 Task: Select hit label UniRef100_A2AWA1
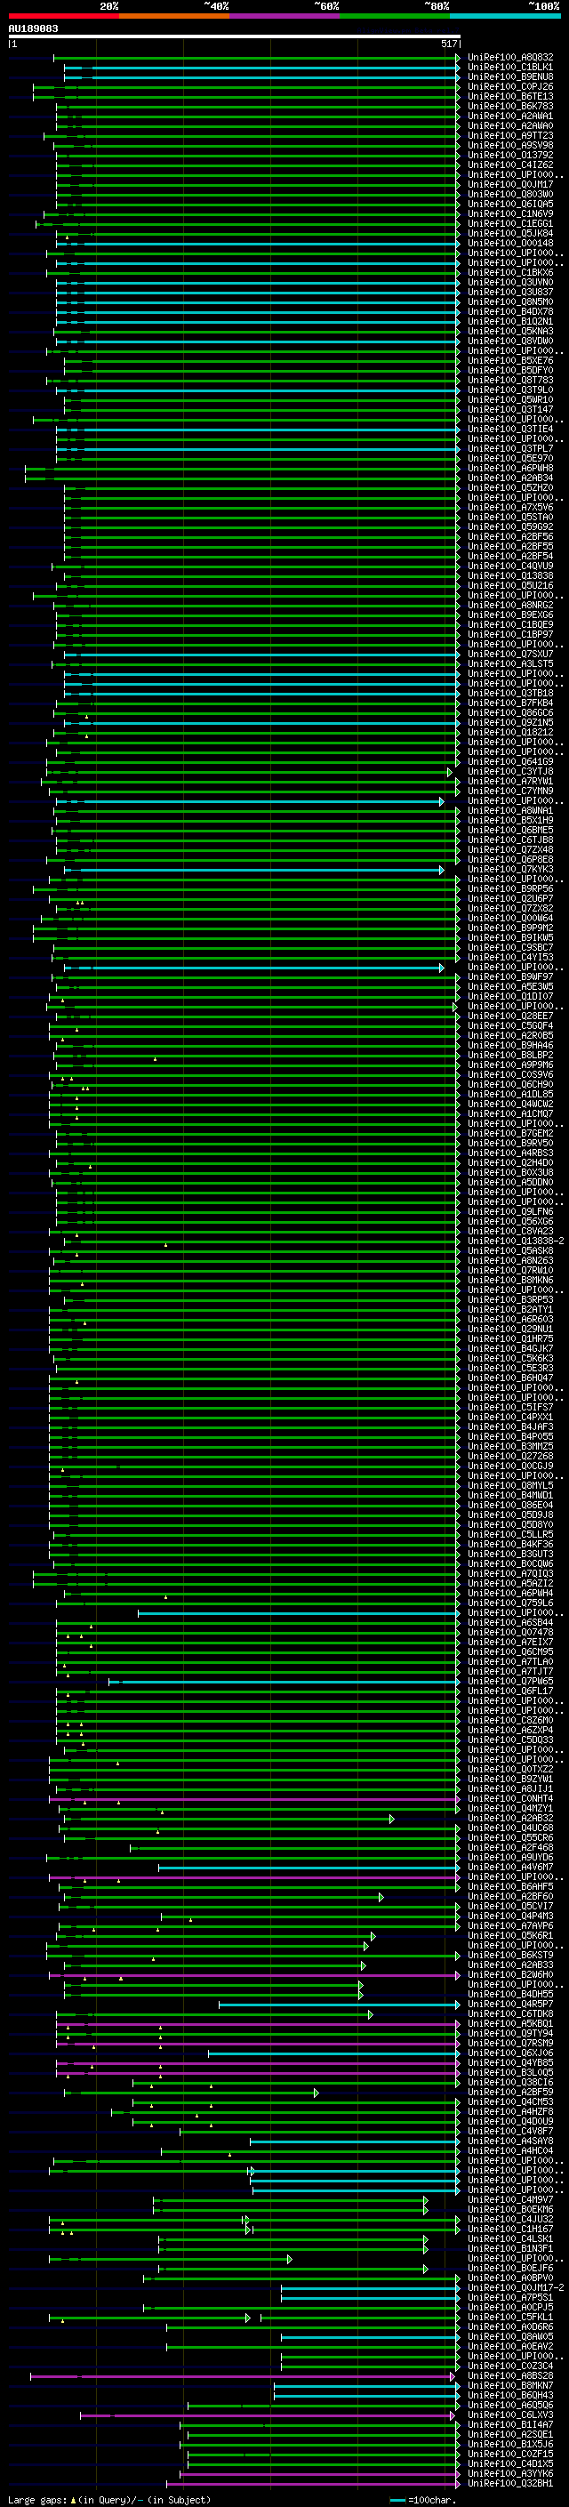(x=510, y=116)
